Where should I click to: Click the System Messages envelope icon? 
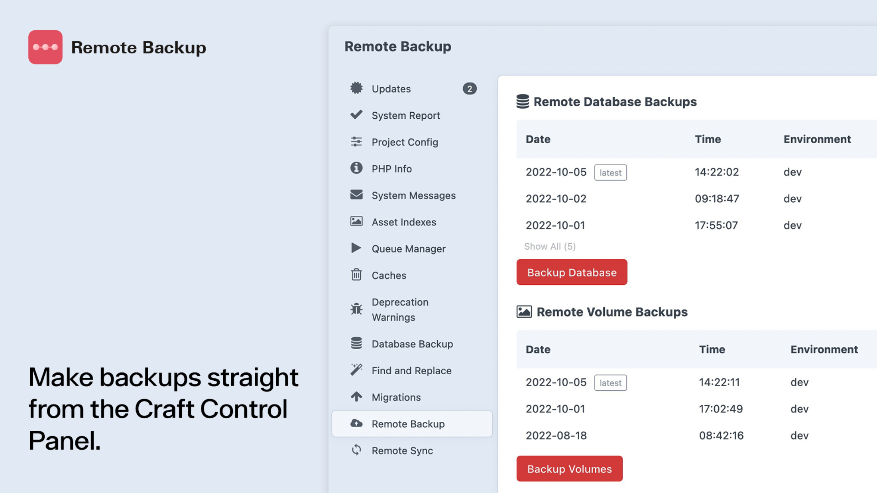click(x=356, y=195)
